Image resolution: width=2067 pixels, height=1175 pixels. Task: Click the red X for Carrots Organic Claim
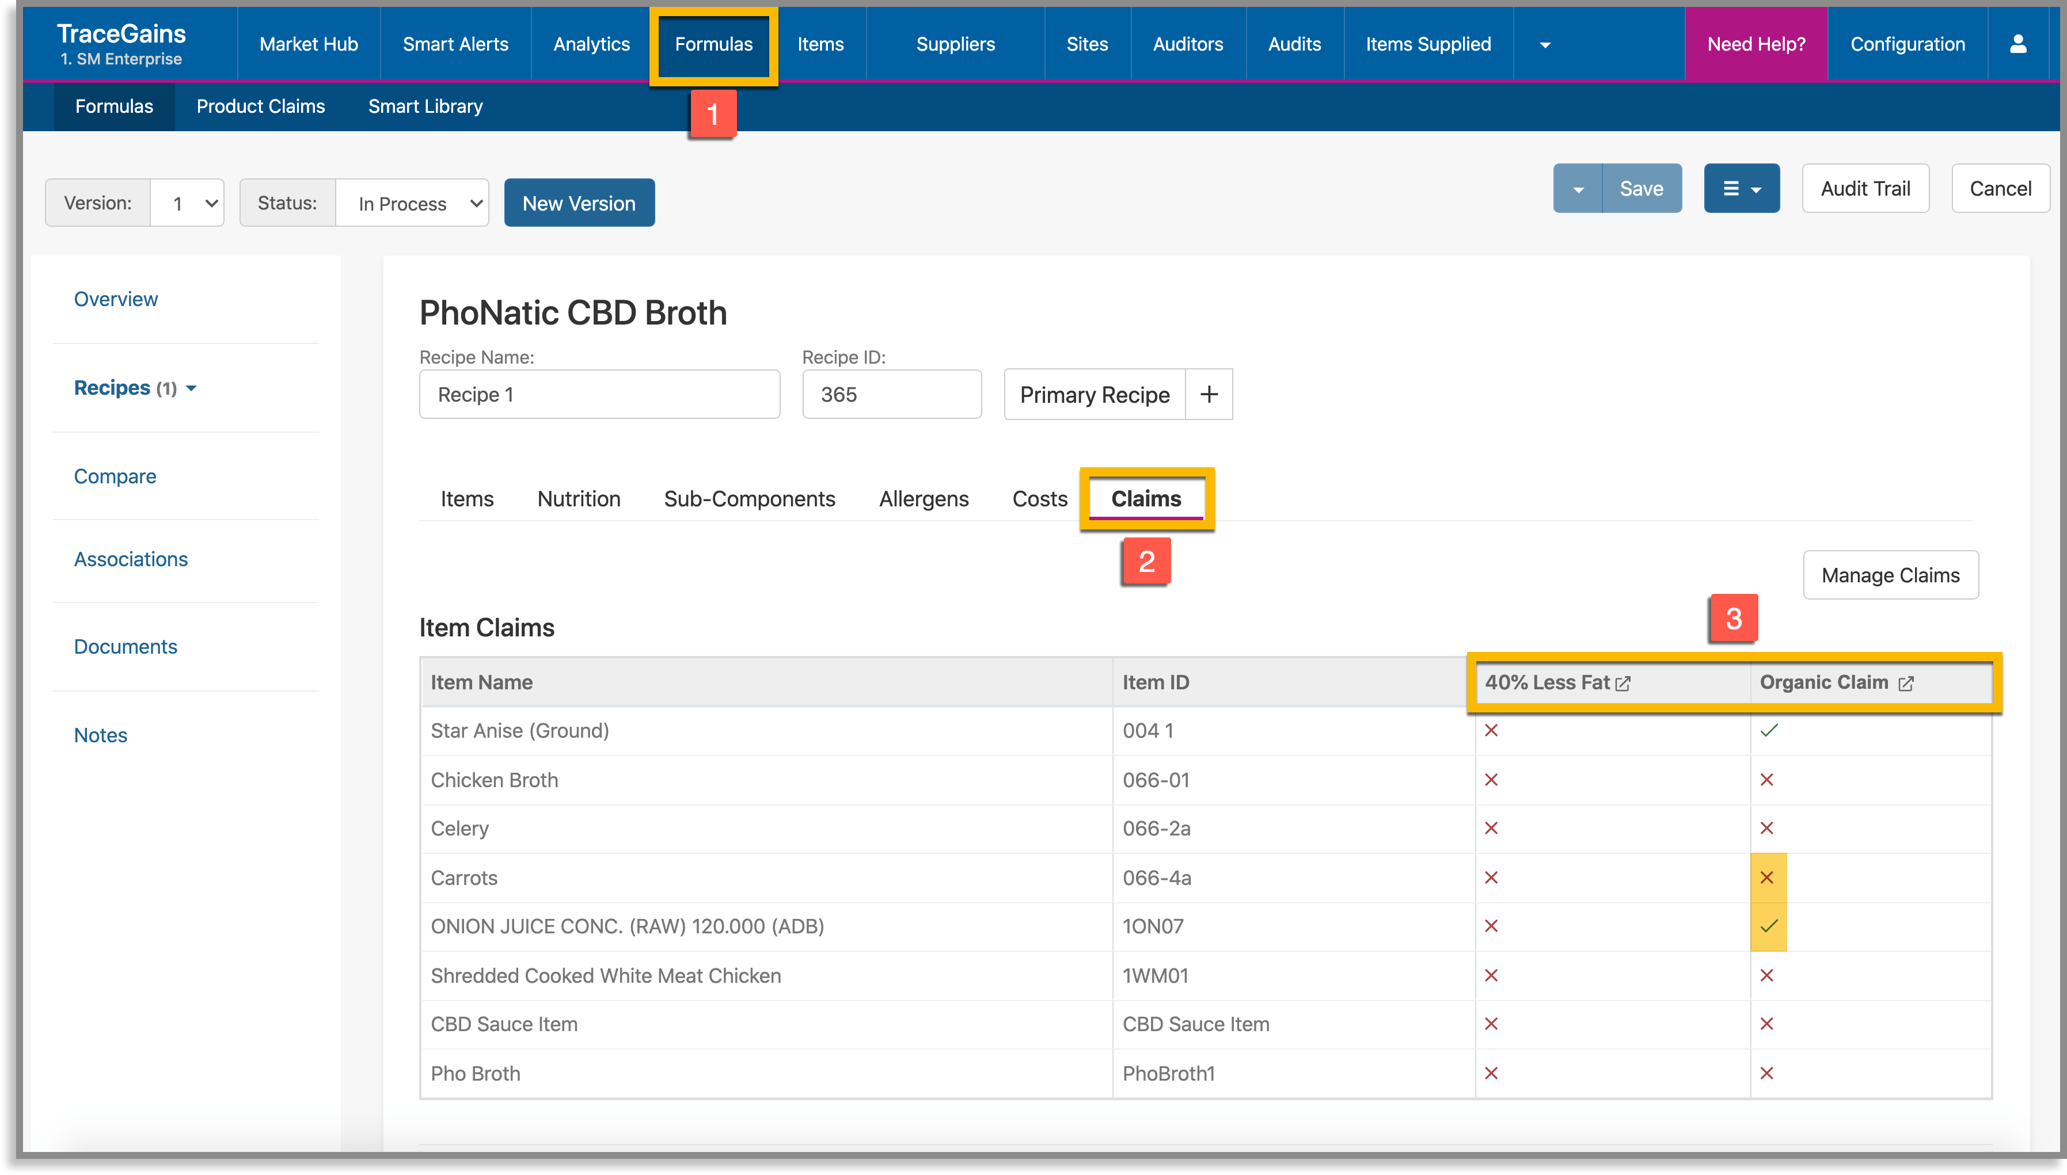pos(1768,878)
